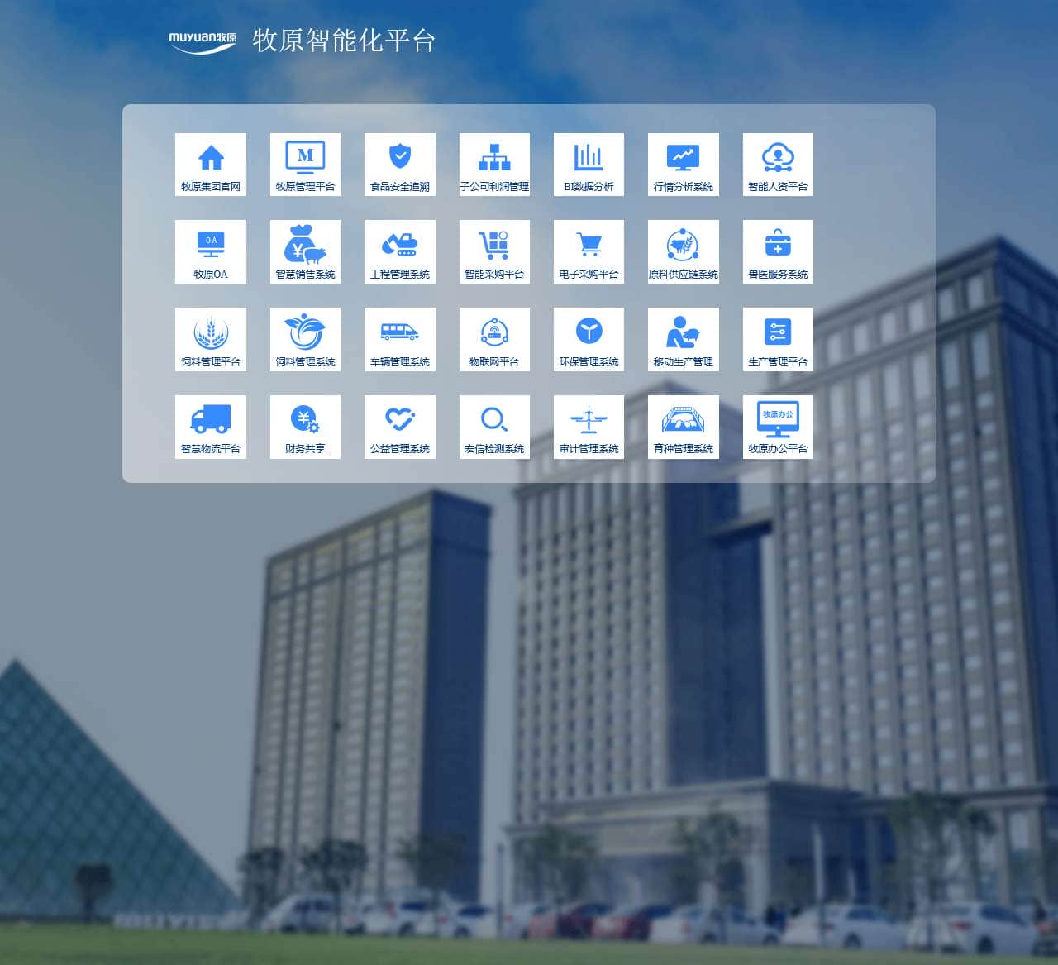
Task: Open the 饲料管理系统 leaf tile
Action: coord(305,339)
